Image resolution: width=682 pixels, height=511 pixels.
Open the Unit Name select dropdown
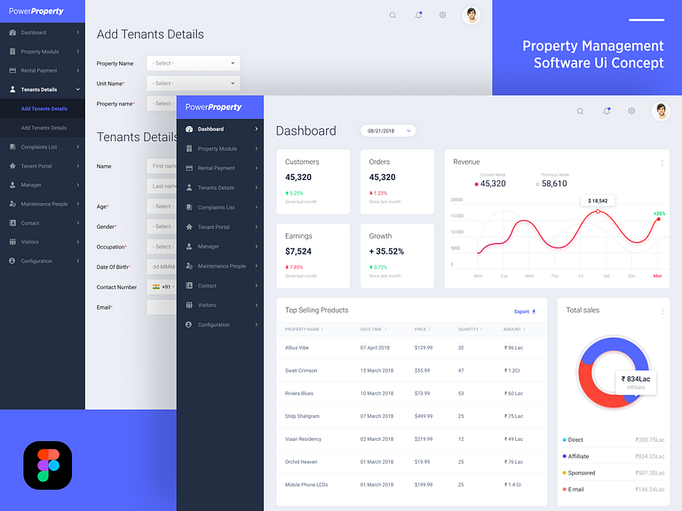[193, 83]
